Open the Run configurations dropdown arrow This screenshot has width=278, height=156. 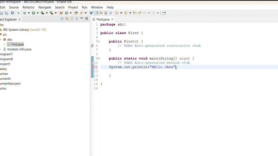(x=38, y=13)
